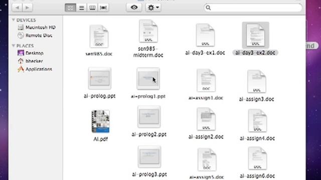The image size is (321, 180).
Task: Switch to Cover Flow view
Action: pyautogui.click(x=103, y=8)
